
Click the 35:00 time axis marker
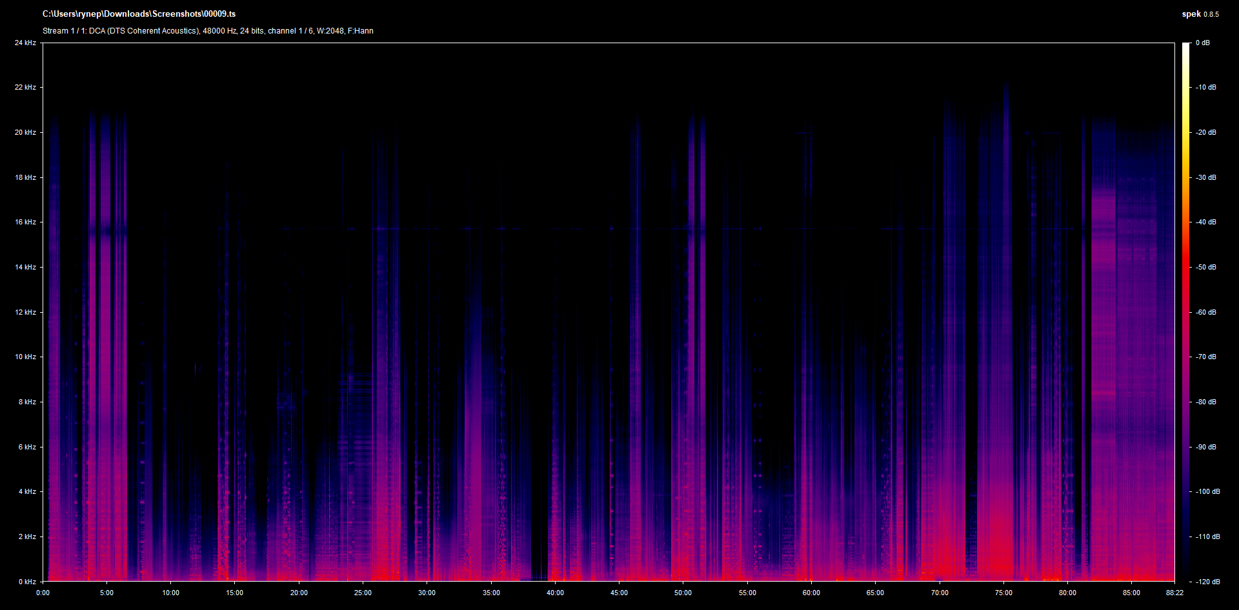tap(491, 593)
